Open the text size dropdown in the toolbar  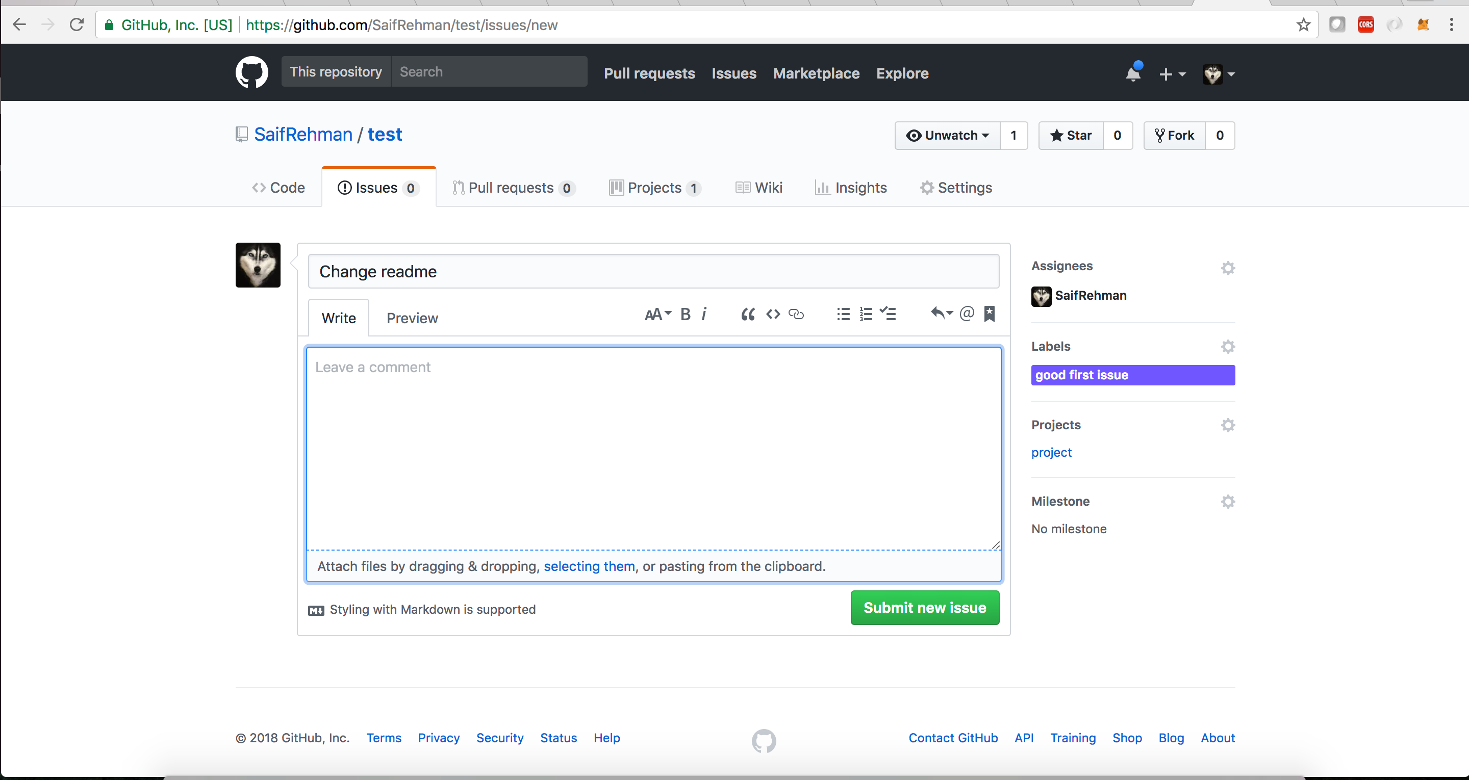(x=657, y=314)
